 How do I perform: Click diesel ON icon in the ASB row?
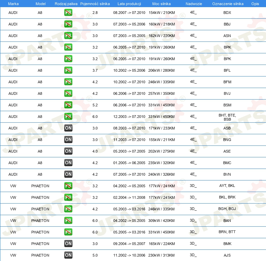(68, 128)
